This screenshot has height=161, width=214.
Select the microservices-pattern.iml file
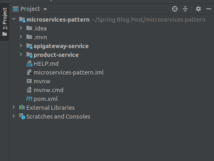(69, 72)
